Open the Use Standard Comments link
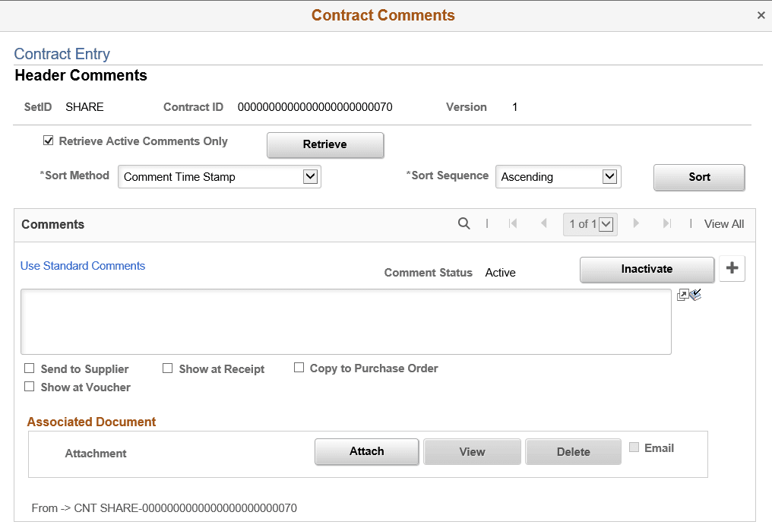This screenshot has height=528, width=772. [x=82, y=266]
